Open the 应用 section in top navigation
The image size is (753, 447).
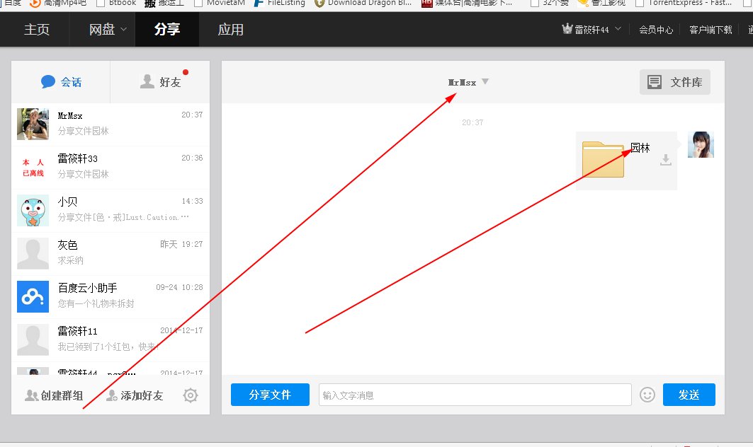click(x=230, y=30)
